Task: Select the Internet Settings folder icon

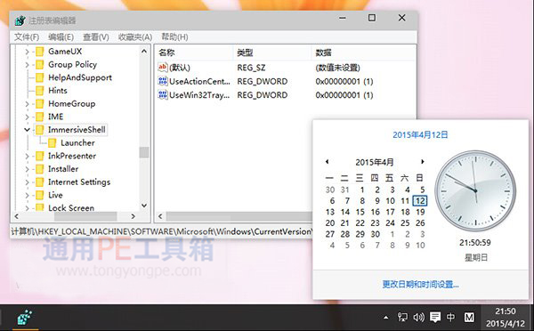Action: coord(40,182)
